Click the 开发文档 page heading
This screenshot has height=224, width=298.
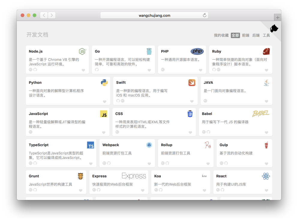pos(37,35)
